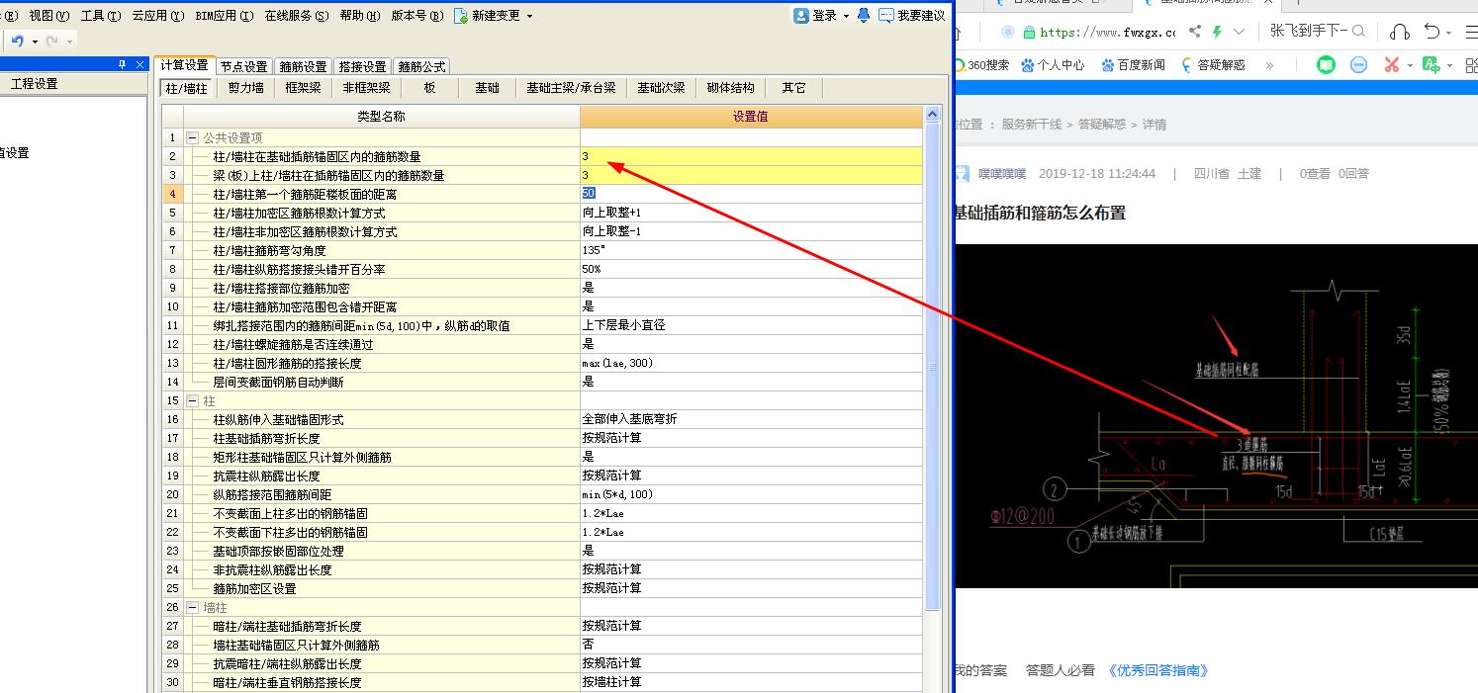Collapse the 墙柱 settings group

(192, 608)
